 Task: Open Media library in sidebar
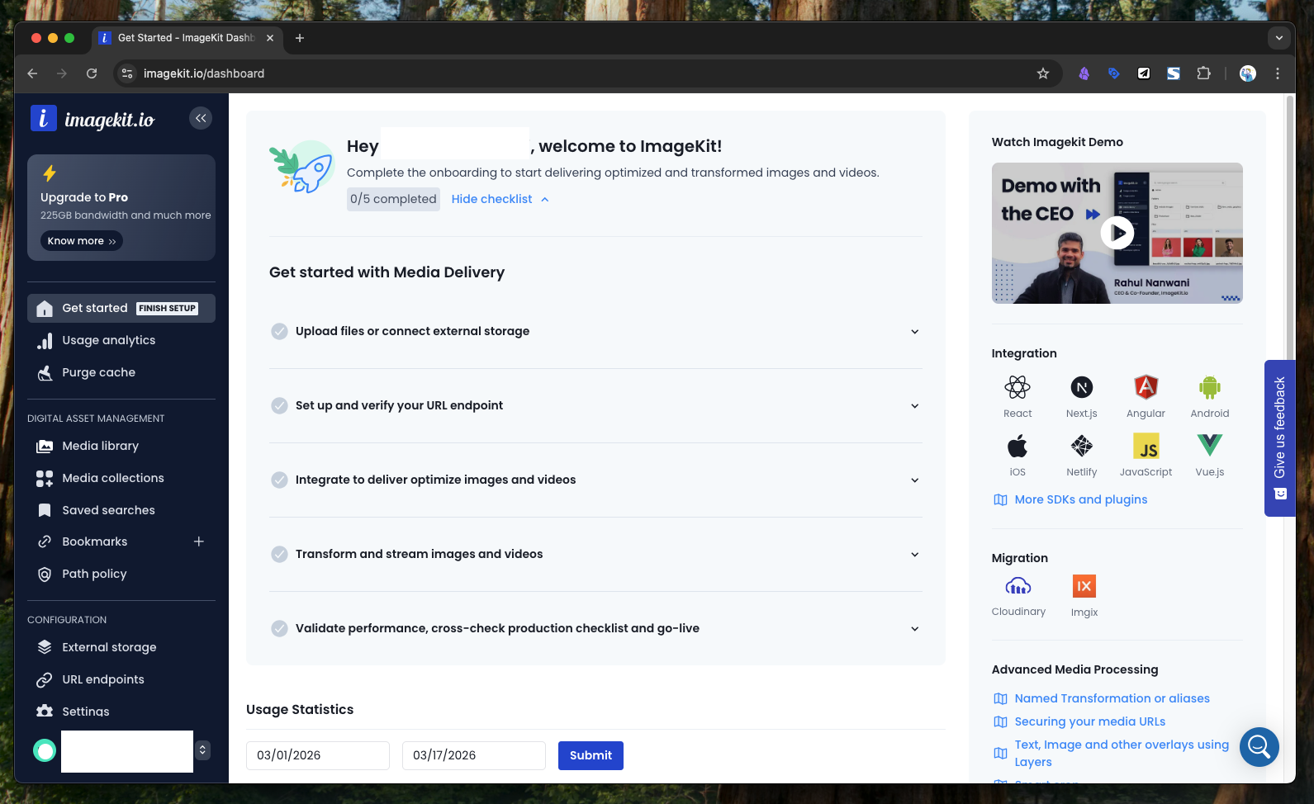click(x=100, y=446)
